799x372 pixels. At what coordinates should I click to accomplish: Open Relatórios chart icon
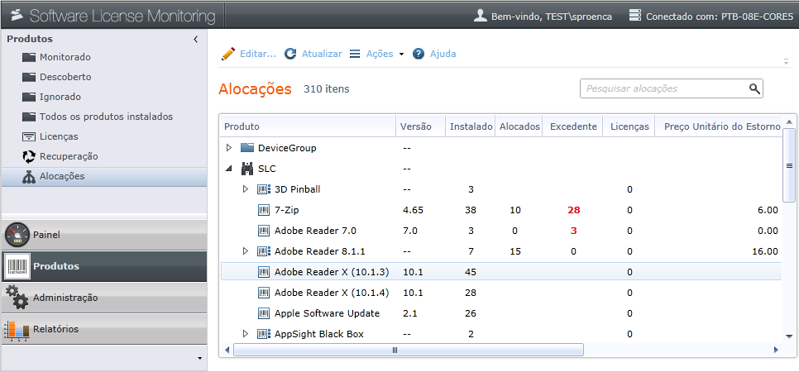(x=17, y=329)
